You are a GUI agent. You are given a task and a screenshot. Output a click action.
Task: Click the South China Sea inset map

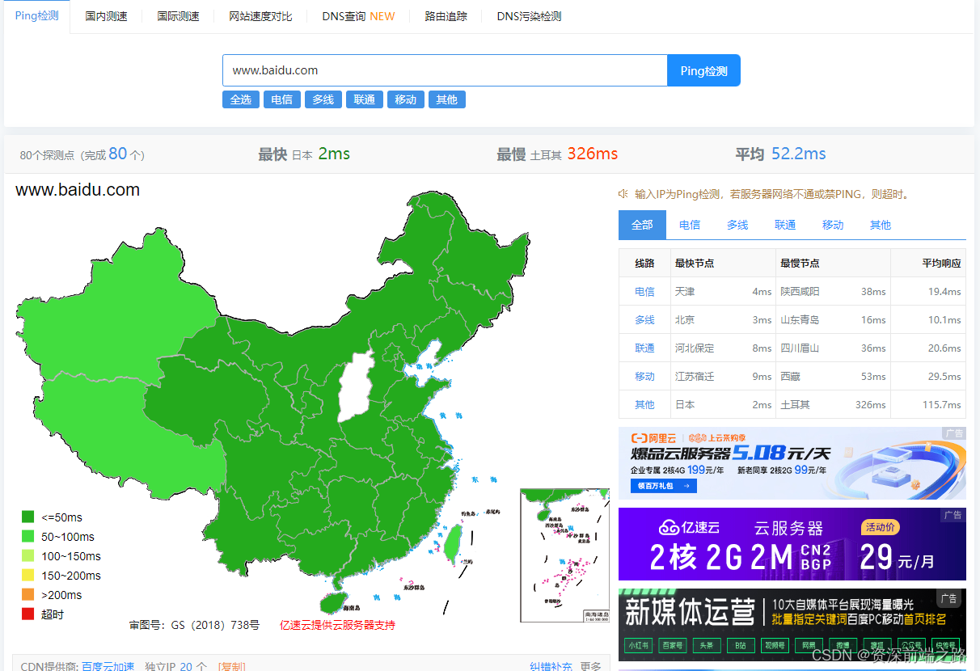pyautogui.click(x=564, y=555)
